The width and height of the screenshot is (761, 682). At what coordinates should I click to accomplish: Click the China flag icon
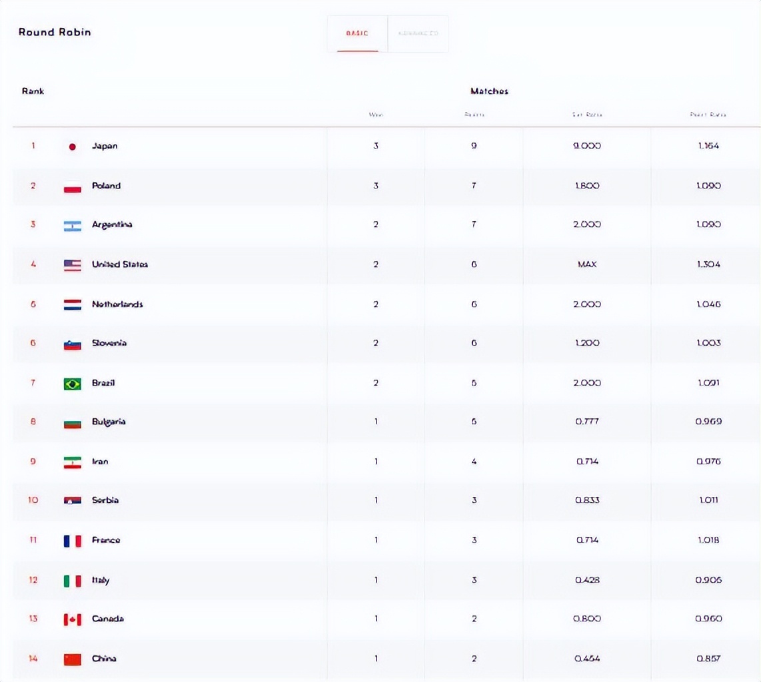[x=73, y=659]
